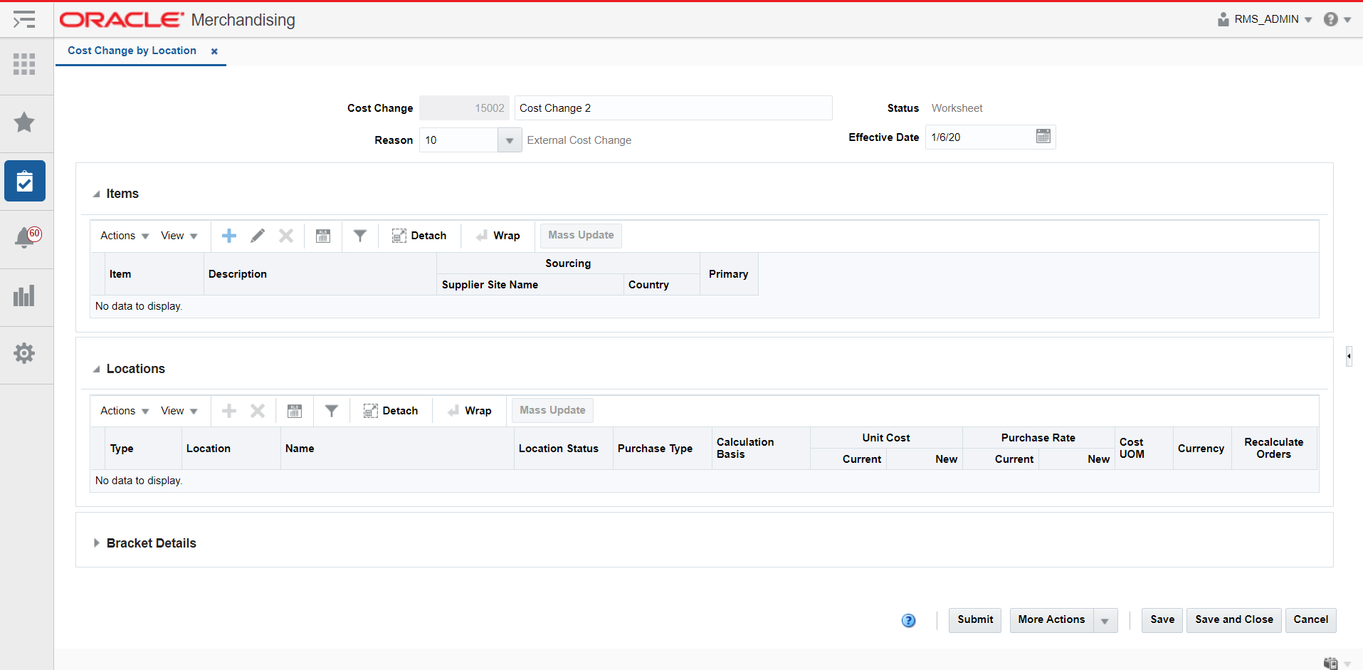Image resolution: width=1363 pixels, height=670 pixels.
Task: Click Save and Close
Action: tap(1233, 620)
